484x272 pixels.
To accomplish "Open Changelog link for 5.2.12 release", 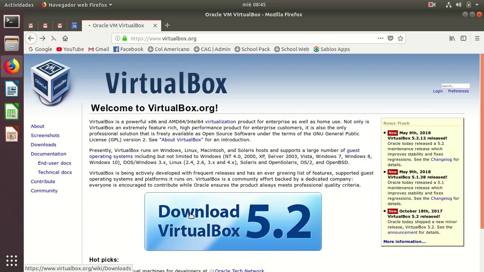I will [441, 159].
